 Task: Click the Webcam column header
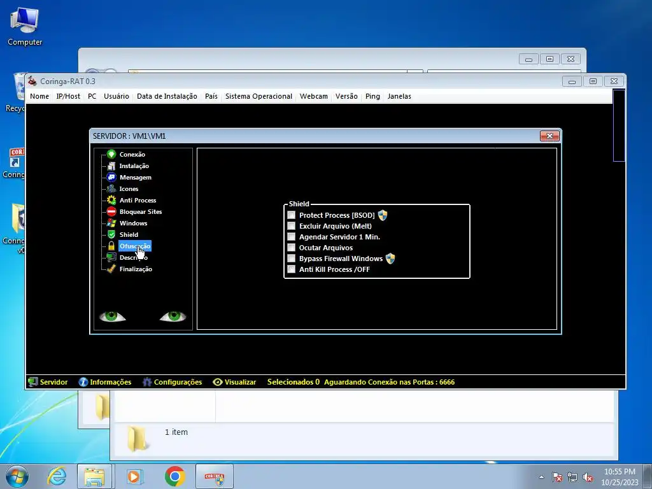tap(313, 96)
